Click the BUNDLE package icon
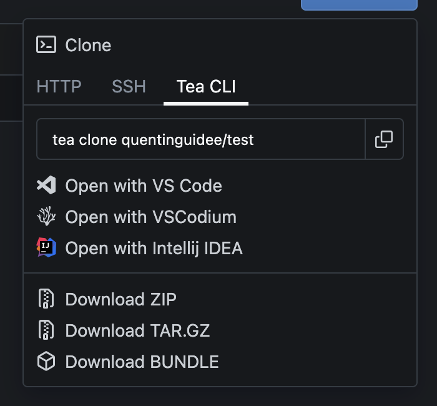This screenshot has width=437, height=406. (46, 362)
